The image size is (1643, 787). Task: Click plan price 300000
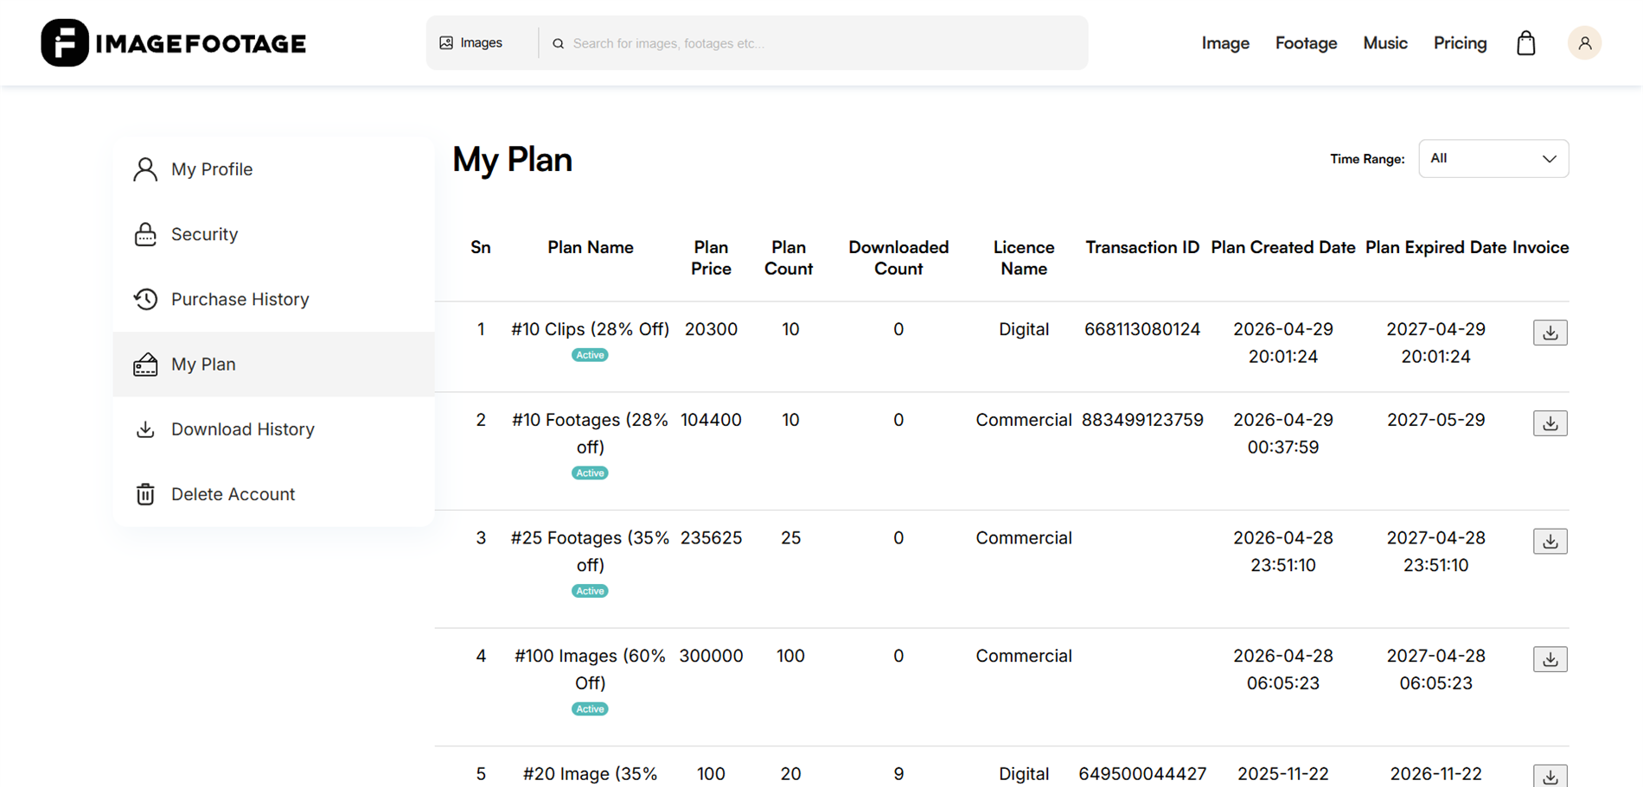coord(711,656)
